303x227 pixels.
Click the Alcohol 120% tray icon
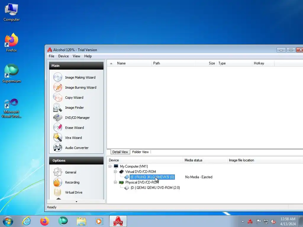pyautogui.click(x=250, y=221)
